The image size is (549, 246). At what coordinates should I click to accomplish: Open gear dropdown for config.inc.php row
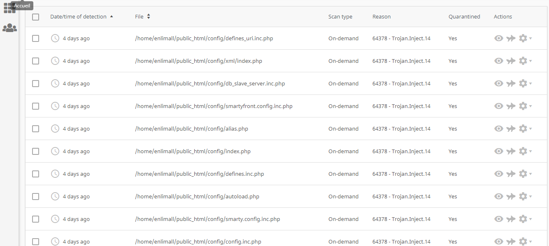click(x=525, y=241)
